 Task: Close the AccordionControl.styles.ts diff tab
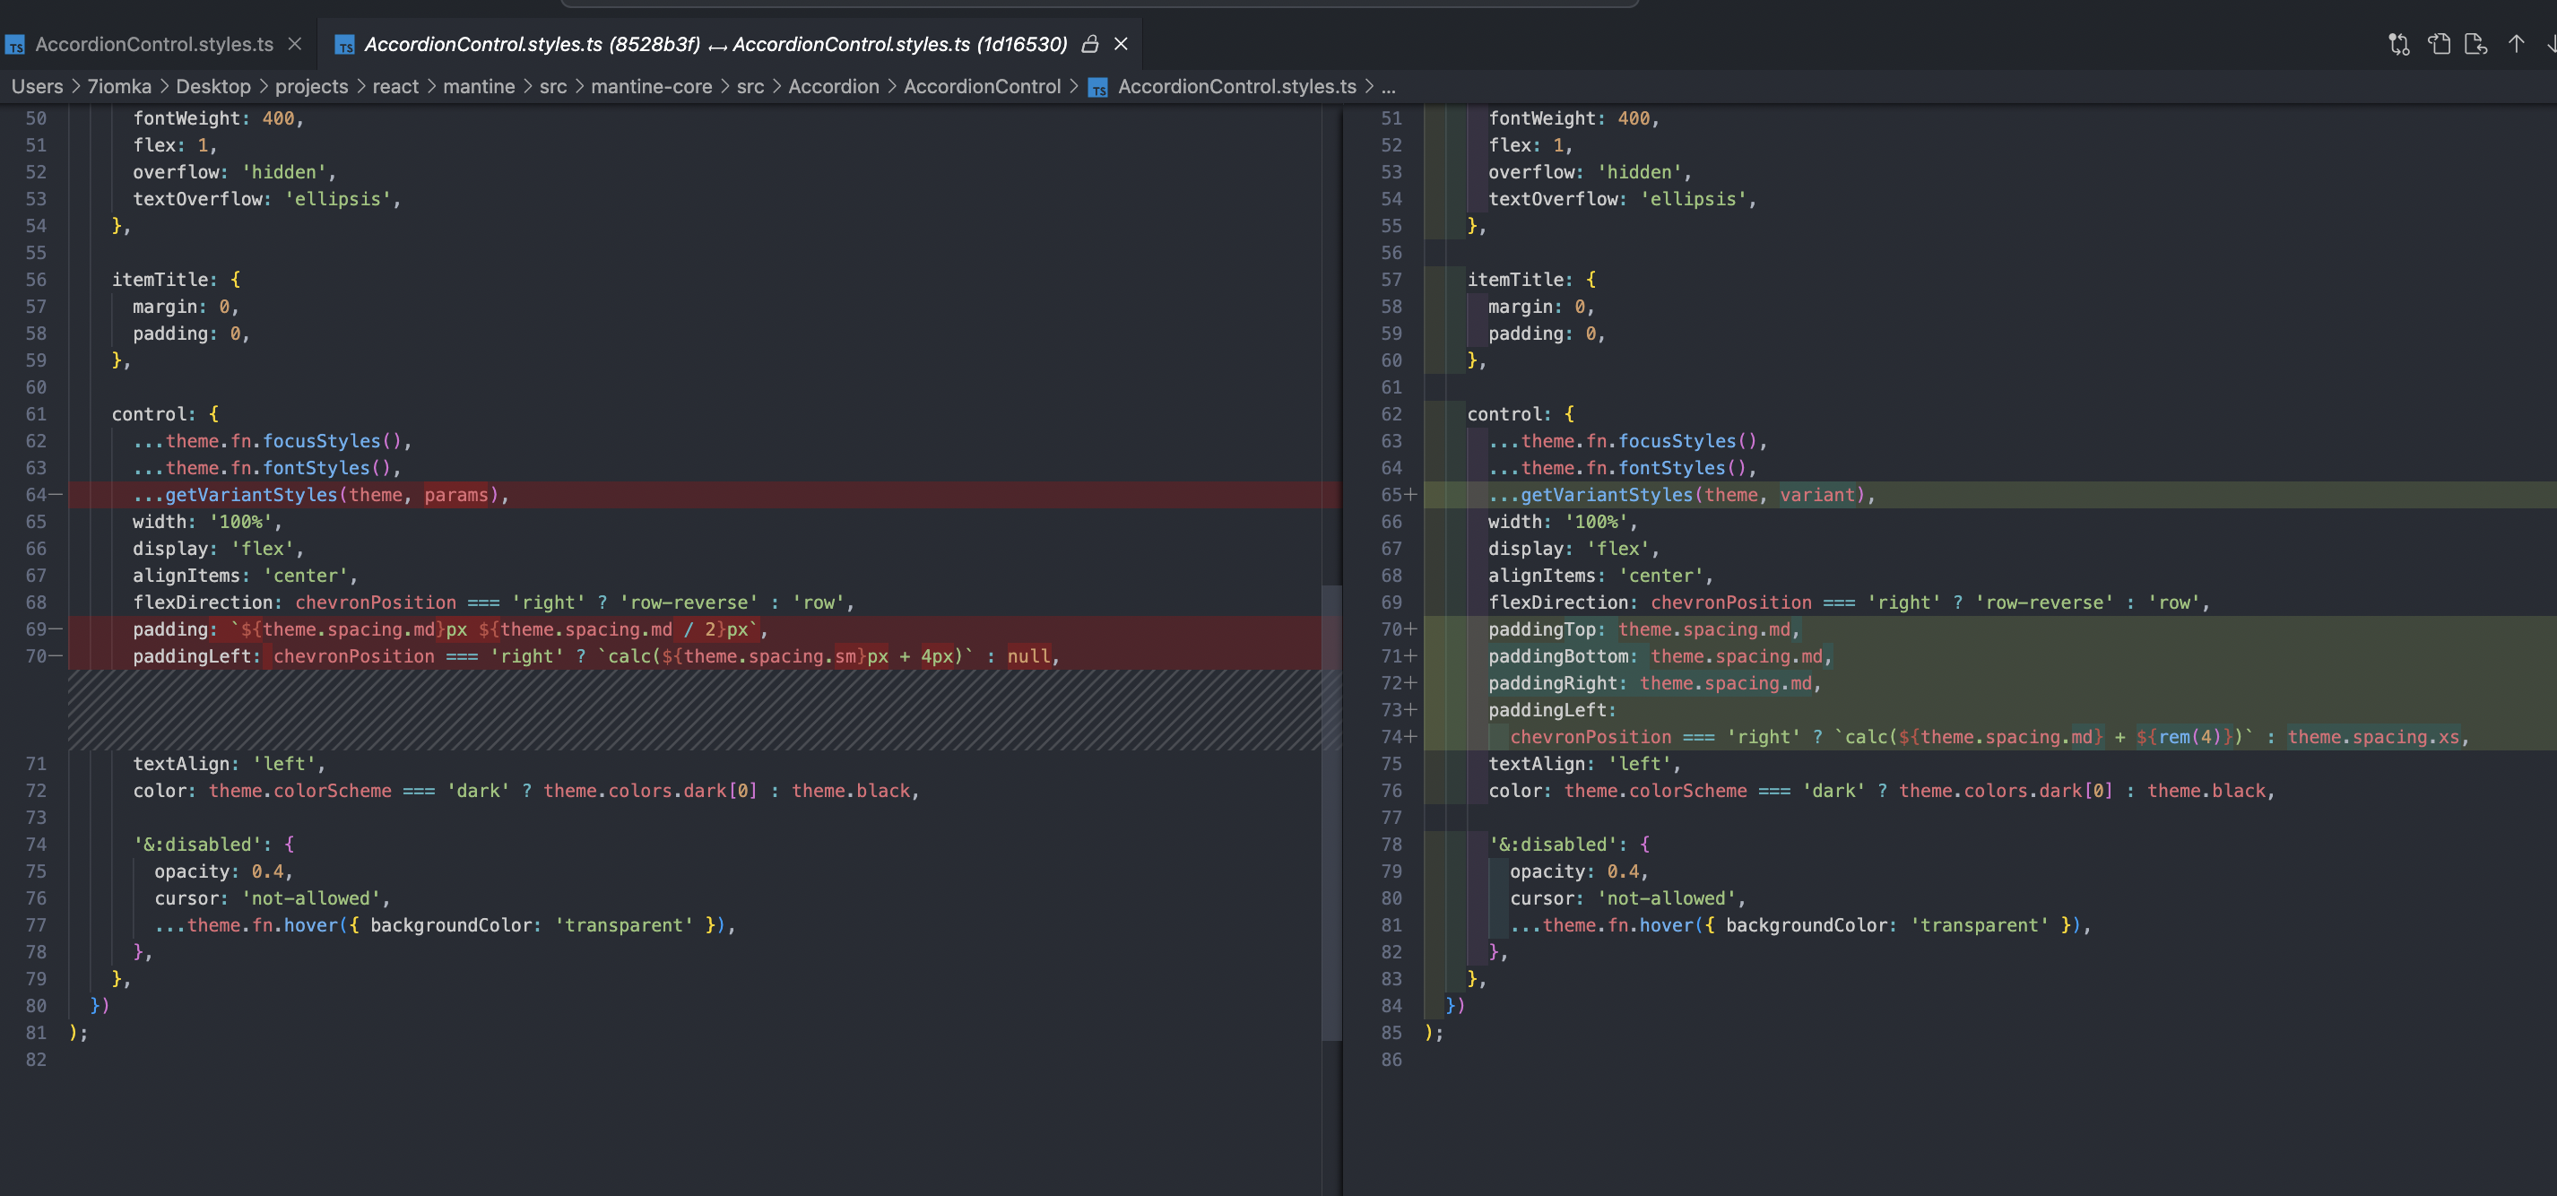point(1121,44)
